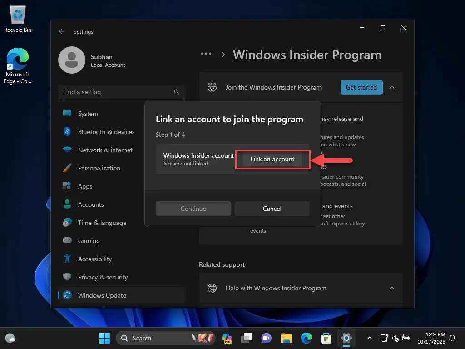The height and width of the screenshot is (349, 465).
Task: Click the Find a setting search box
Action: click(122, 92)
